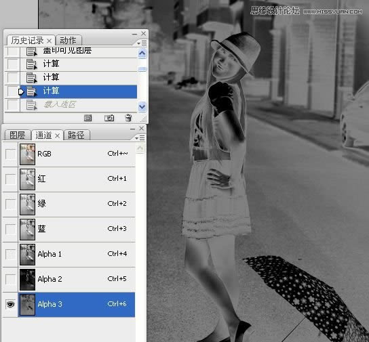Switch to the 图层 tab

point(18,135)
